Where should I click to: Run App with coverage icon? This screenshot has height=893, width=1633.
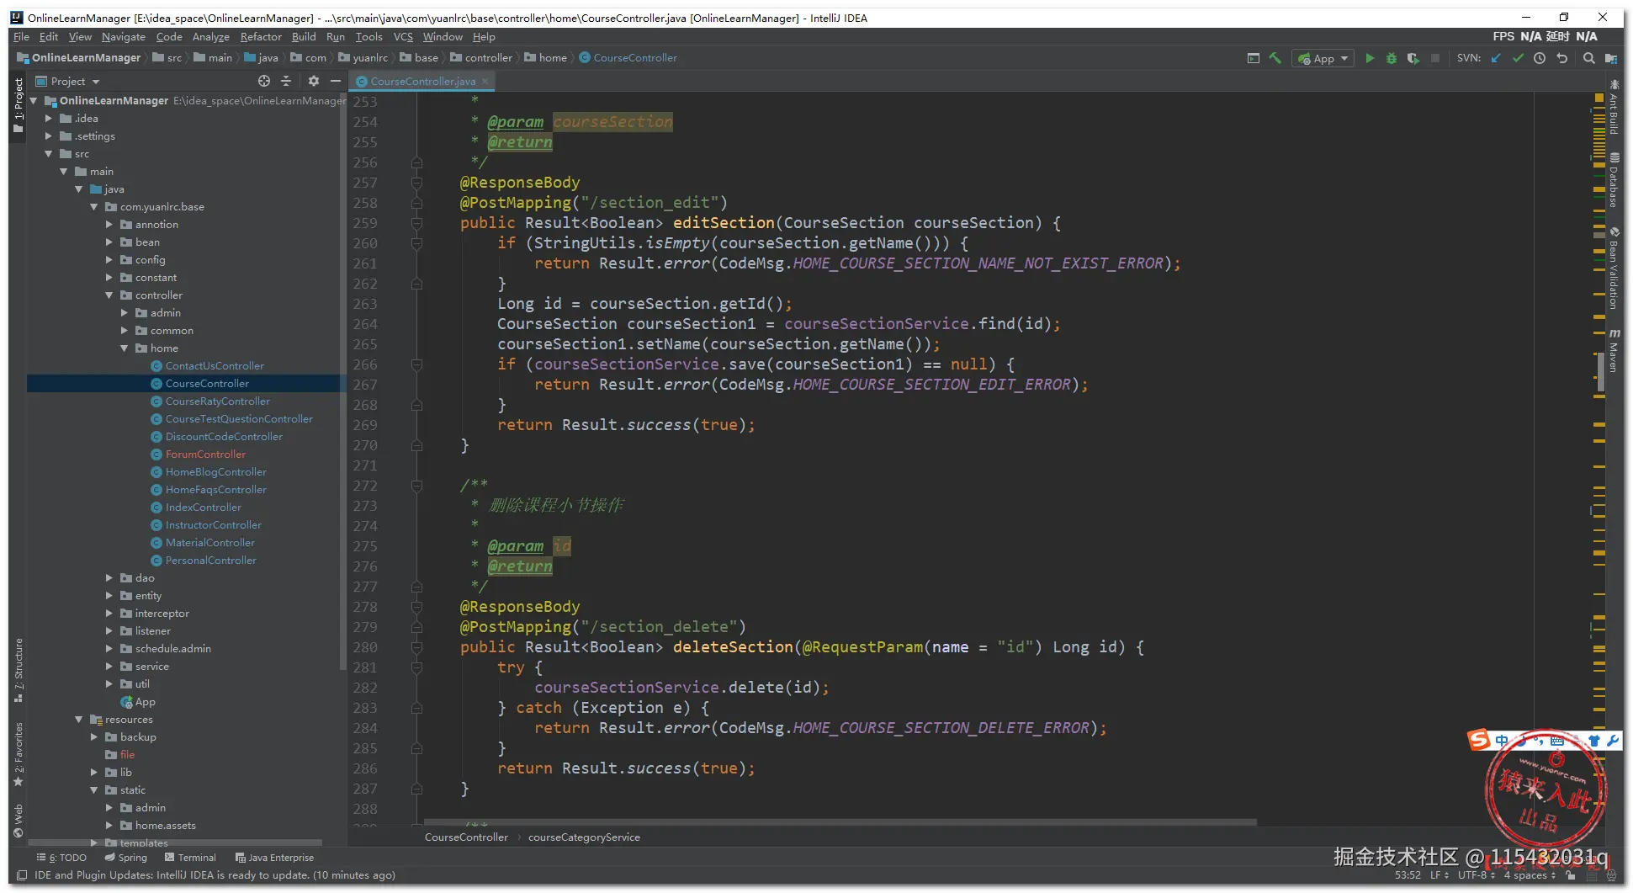click(1413, 58)
